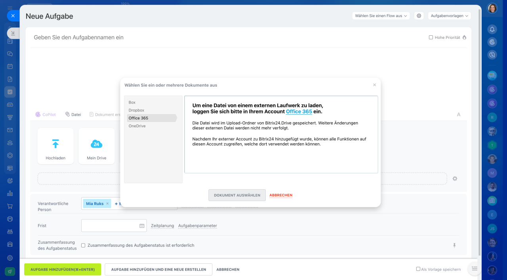Open the bar chart analytics icon in the sidebar
507x280 pixels.
tap(10, 194)
